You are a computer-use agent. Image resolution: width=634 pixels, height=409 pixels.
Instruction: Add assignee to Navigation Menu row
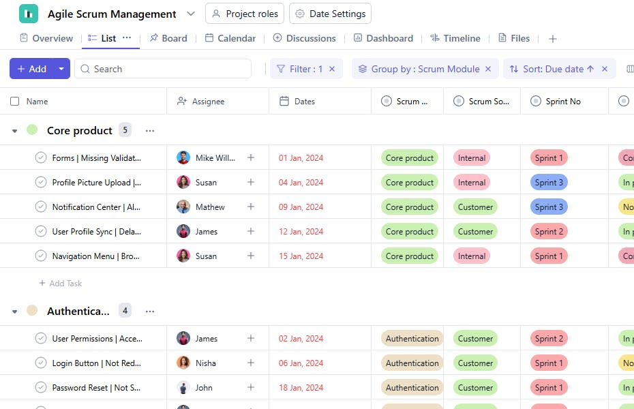(x=251, y=256)
